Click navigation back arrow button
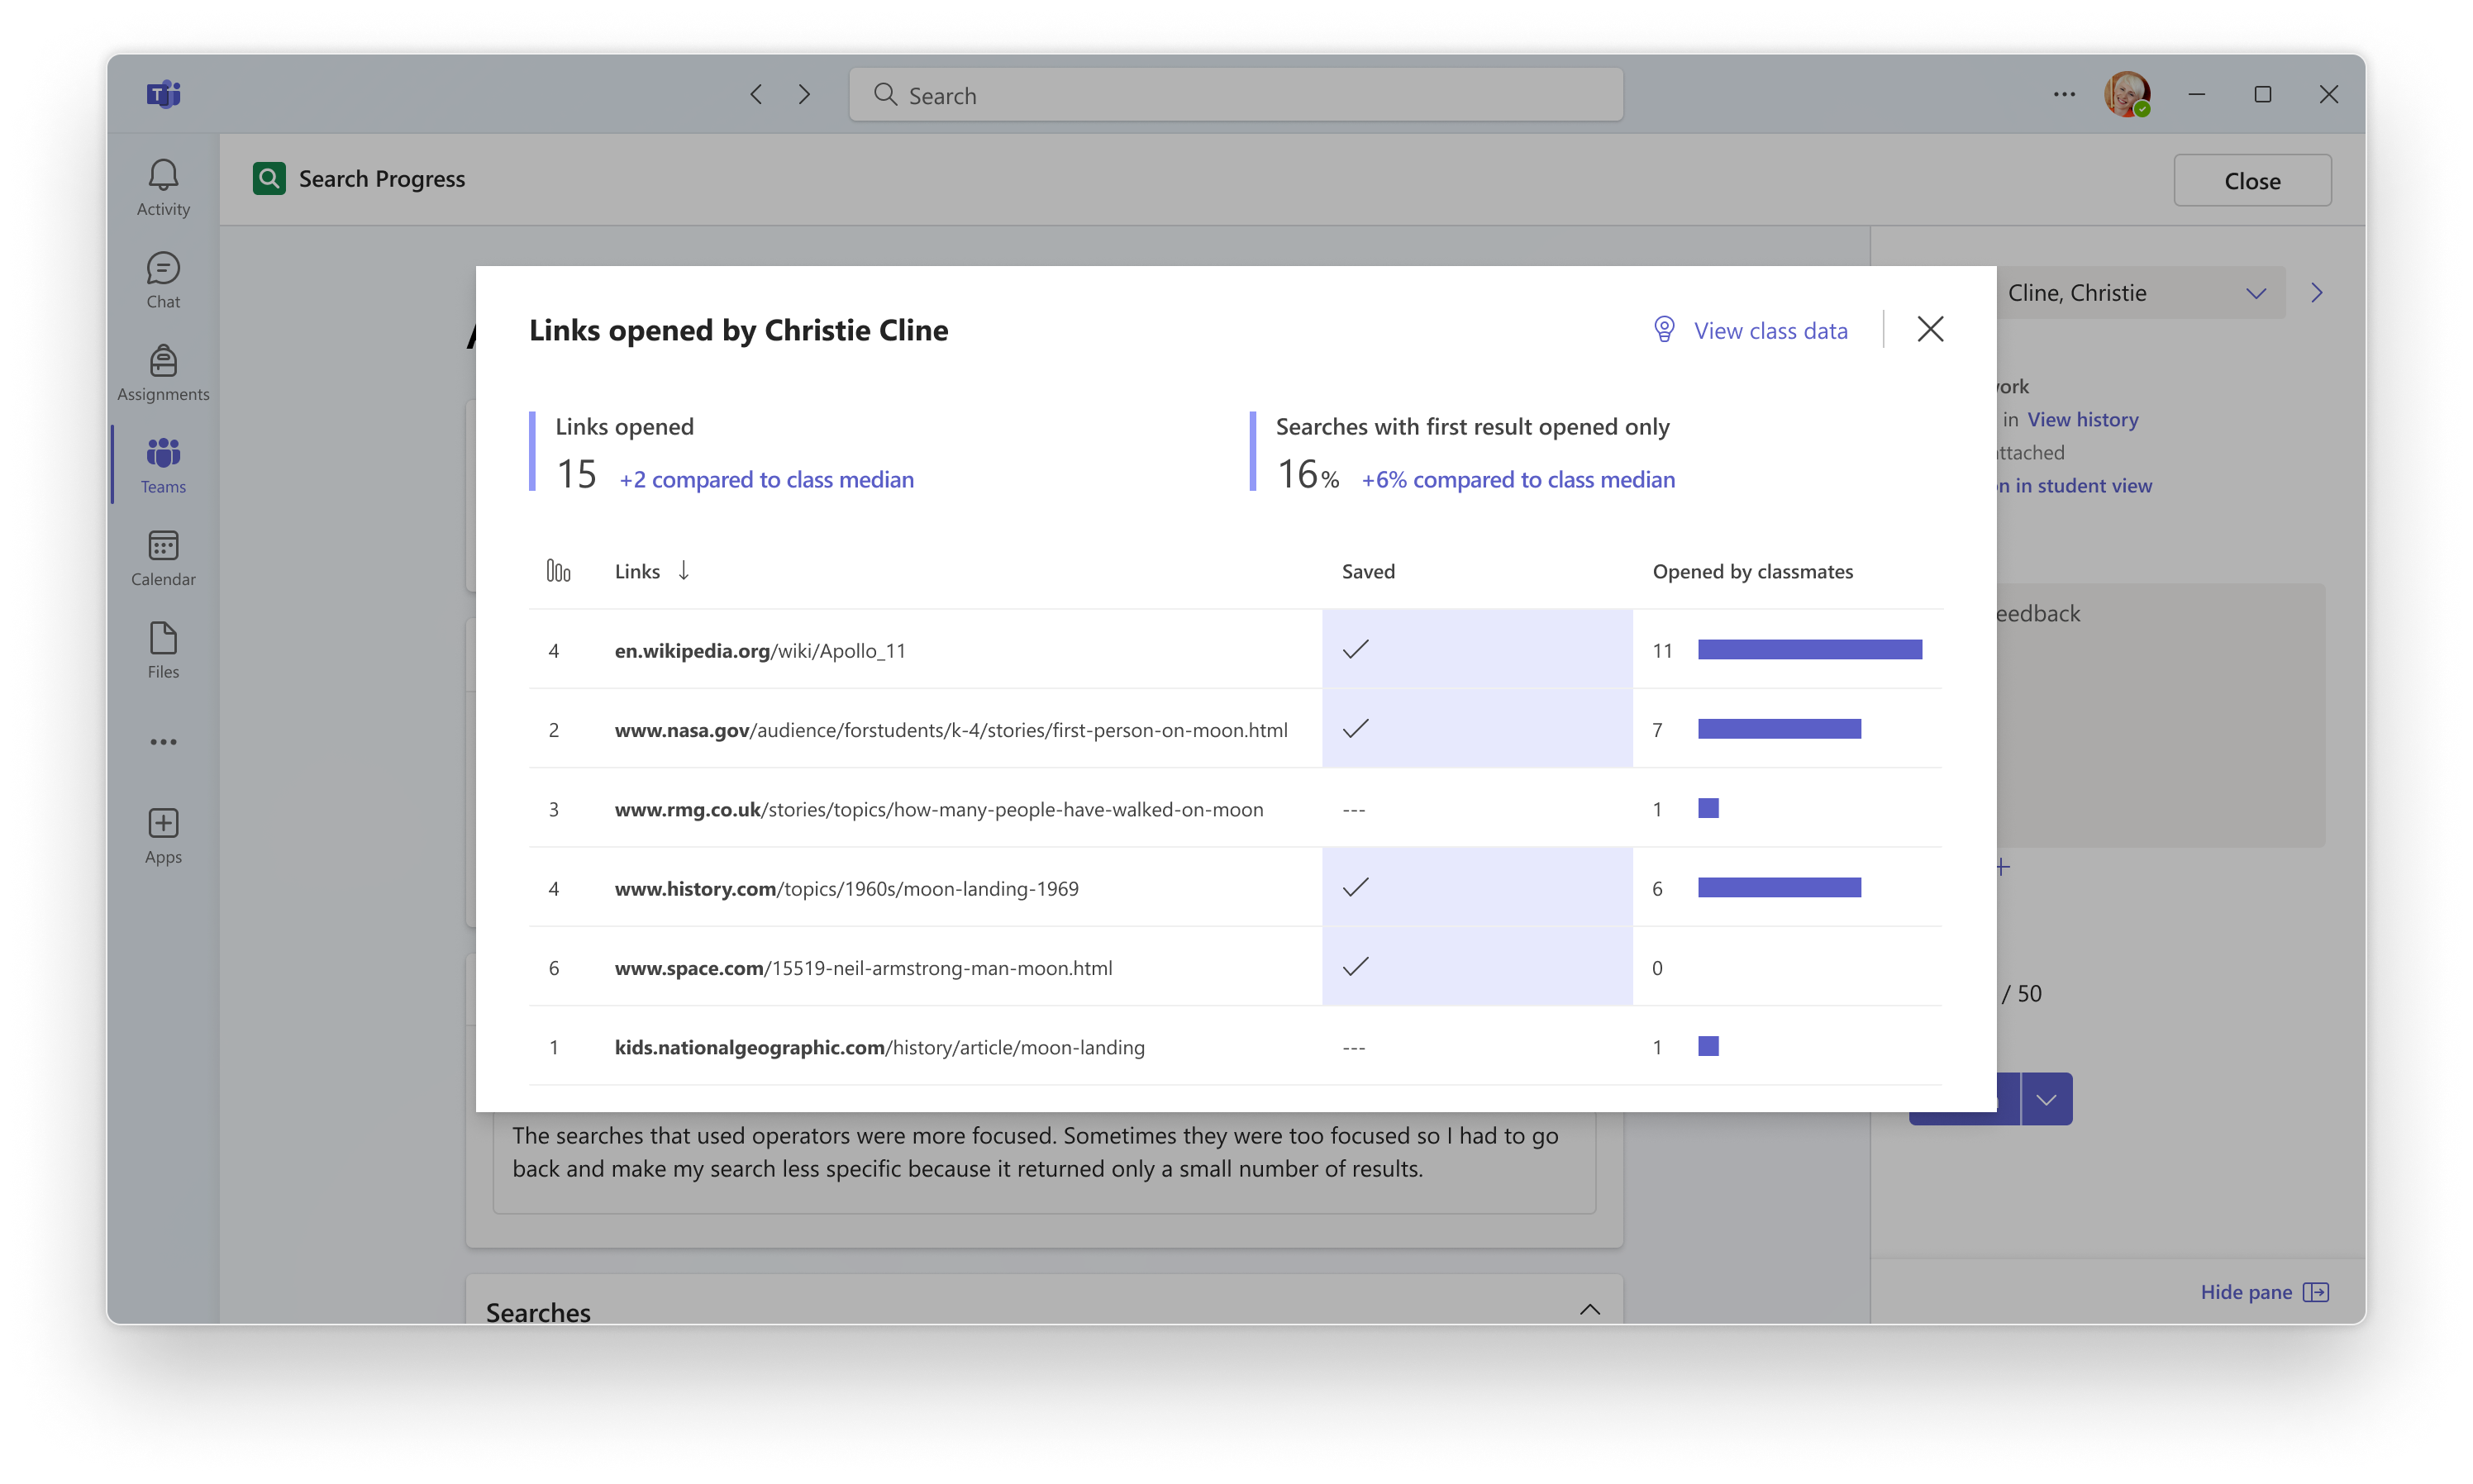 point(756,93)
